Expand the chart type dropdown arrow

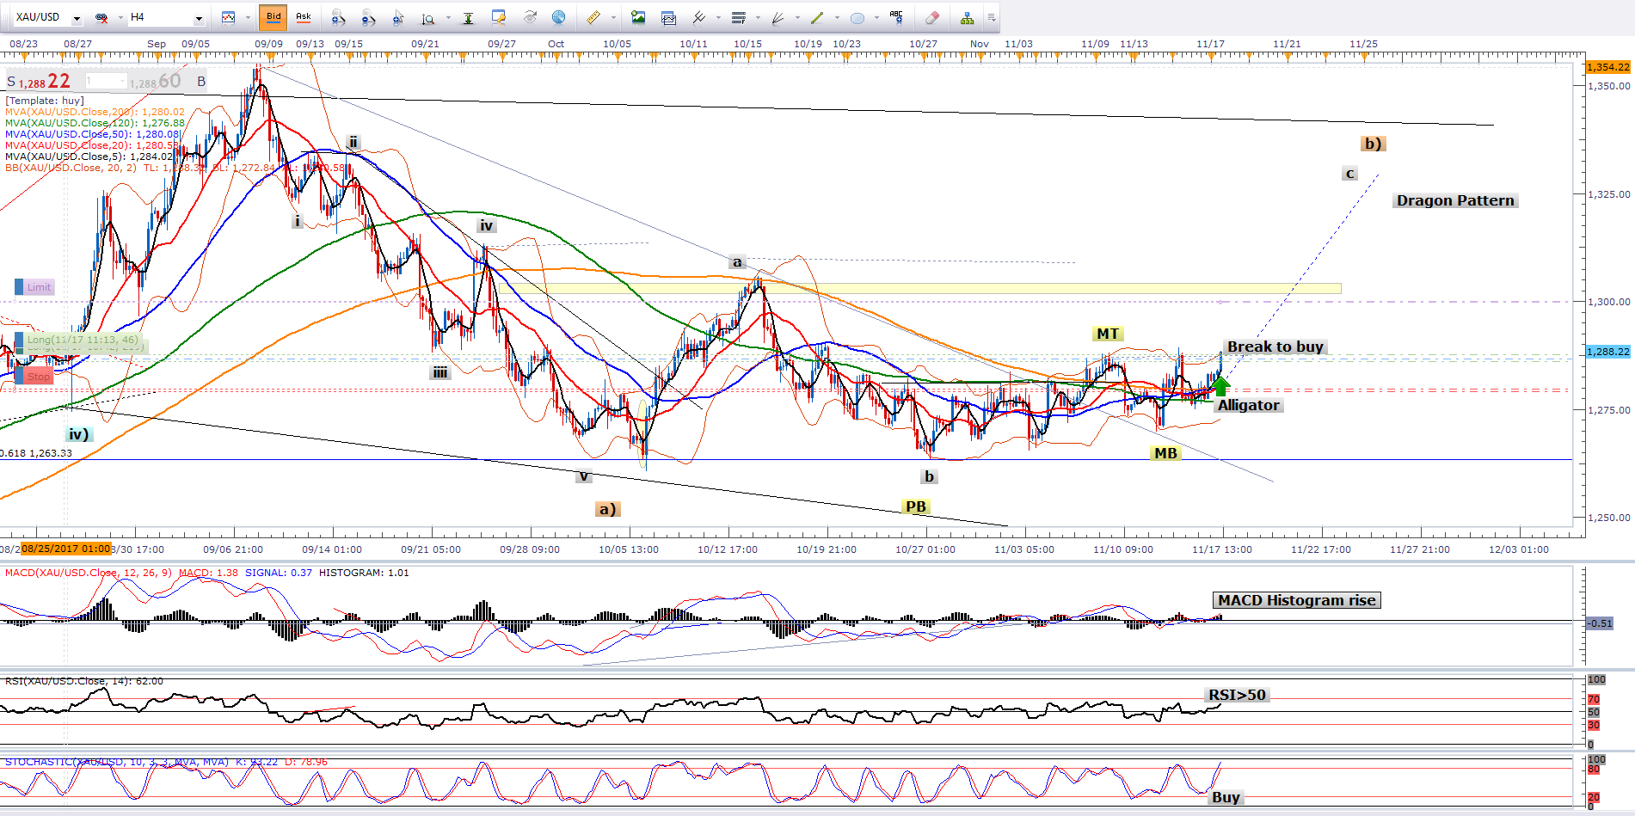click(x=248, y=18)
